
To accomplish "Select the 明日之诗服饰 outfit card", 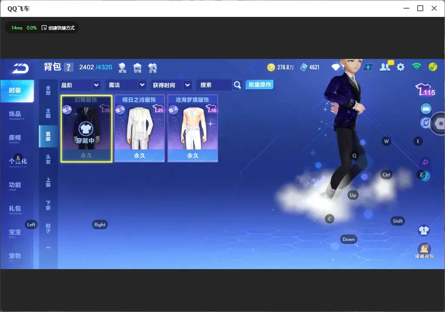I will tap(139, 129).
